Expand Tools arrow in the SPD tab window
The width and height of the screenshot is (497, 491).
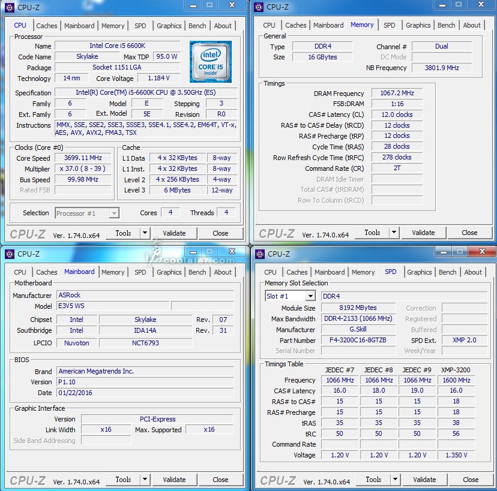click(395, 479)
